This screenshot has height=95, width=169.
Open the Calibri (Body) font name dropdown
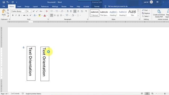click(x=25, y=11)
